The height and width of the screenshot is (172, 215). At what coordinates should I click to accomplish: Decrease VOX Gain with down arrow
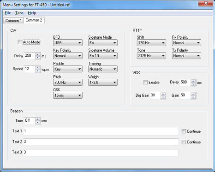(x=193, y=97)
